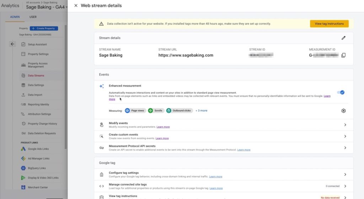Open Setup Assistant in the sidebar

[37, 44]
